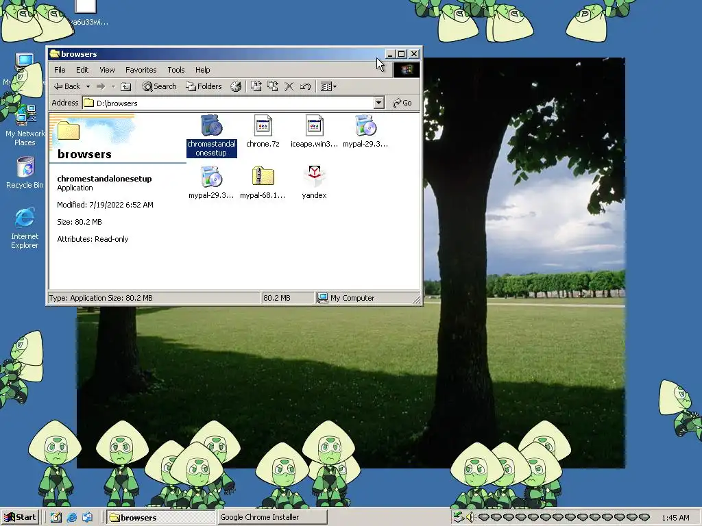Select the yandex installer file
Image resolution: width=702 pixels, height=526 pixels.
314,182
